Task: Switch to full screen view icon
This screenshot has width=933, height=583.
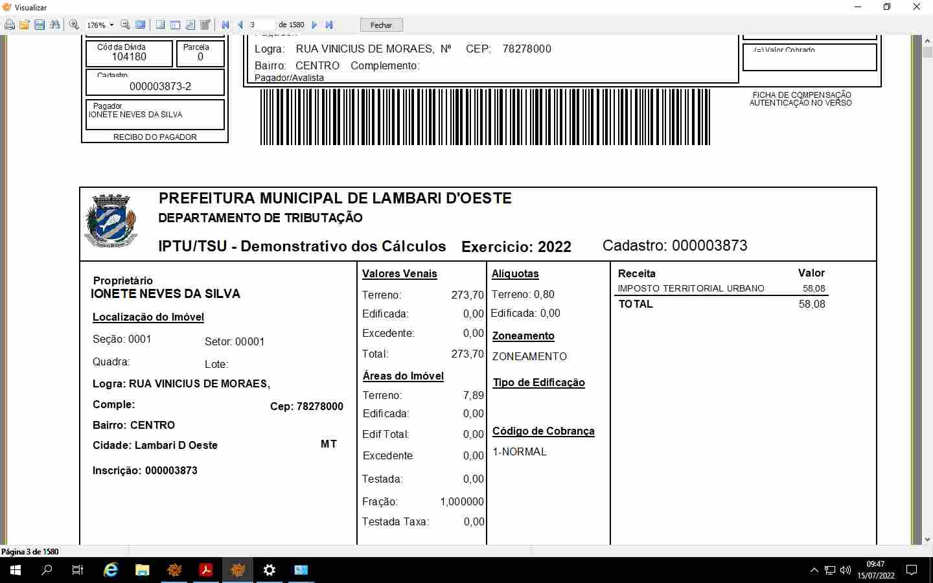Action: tap(141, 25)
